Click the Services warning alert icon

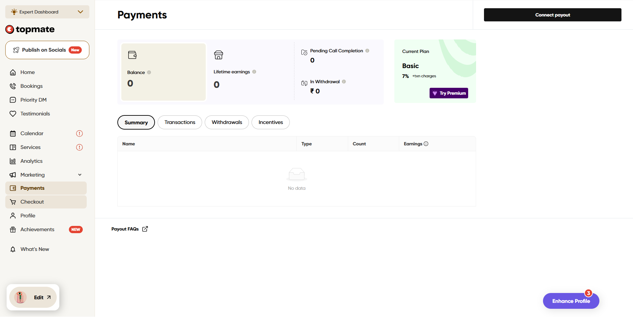pyautogui.click(x=79, y=147)
